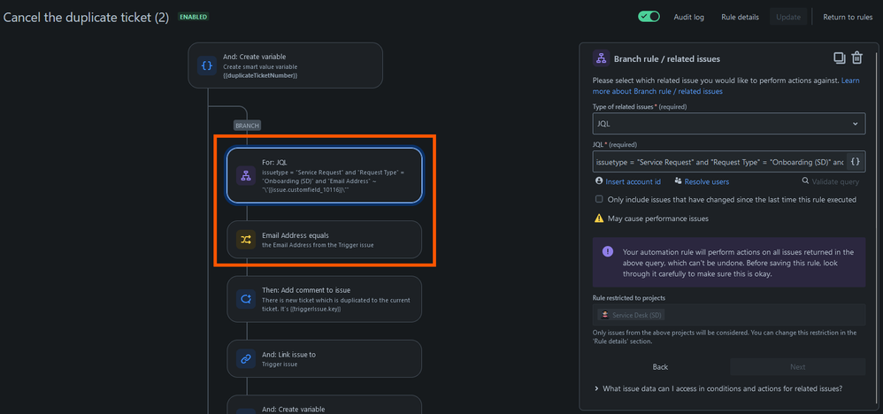Open 'Learn more about Branch rule' link
Screen dimensions: 883x414
tap(726, 86)
